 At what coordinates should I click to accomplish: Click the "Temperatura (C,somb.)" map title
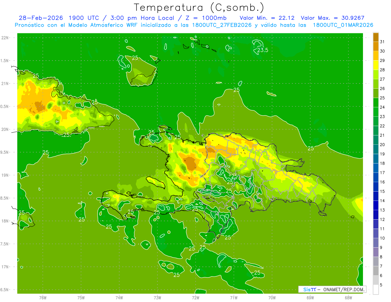(x=199, y=7)
